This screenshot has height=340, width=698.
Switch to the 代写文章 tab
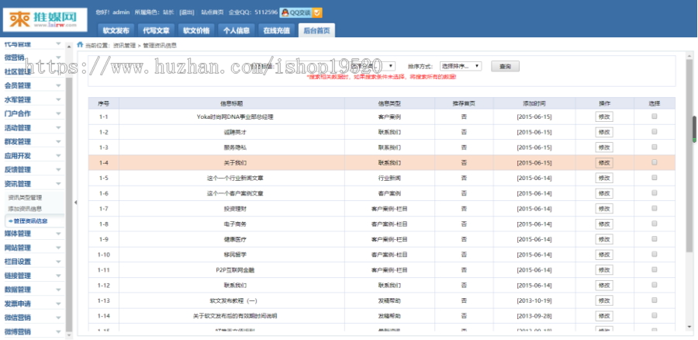(x=156, y=30)
